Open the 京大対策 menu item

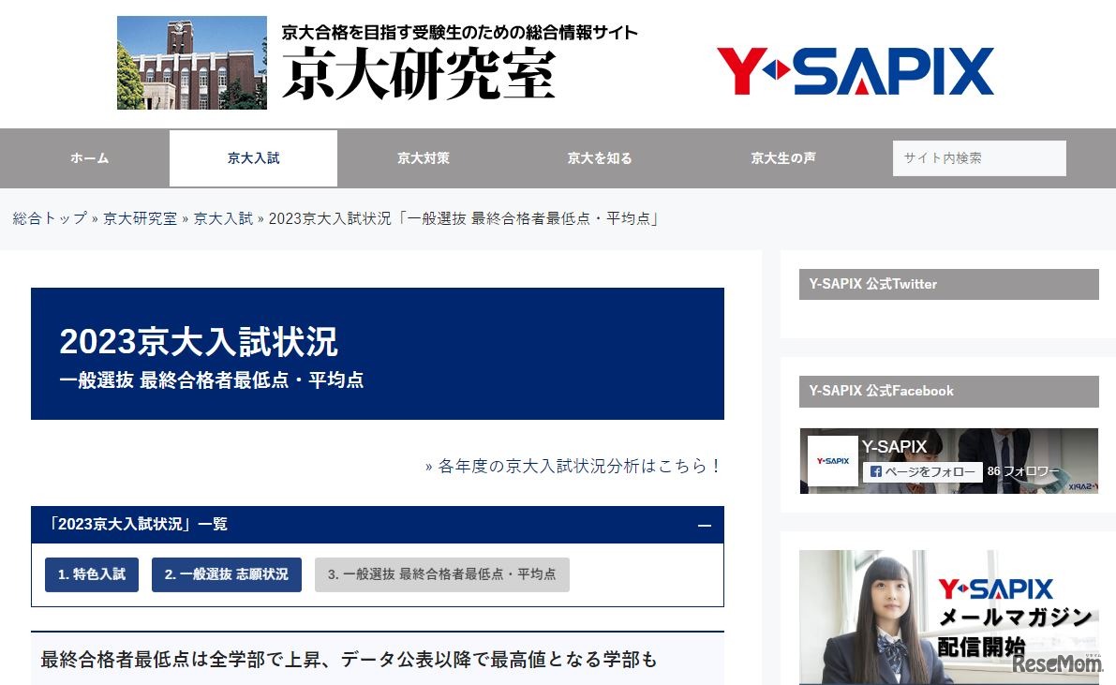(x=423, y=158)
